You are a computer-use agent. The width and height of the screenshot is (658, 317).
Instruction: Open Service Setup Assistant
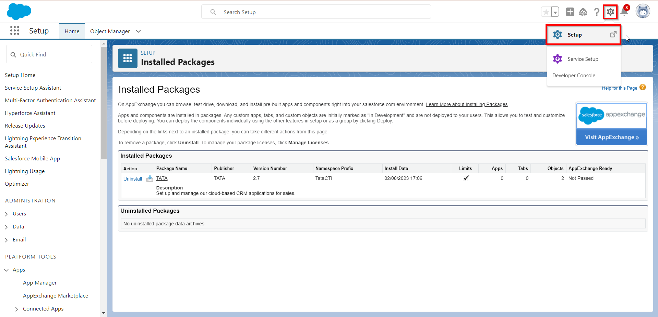(33, 88)
